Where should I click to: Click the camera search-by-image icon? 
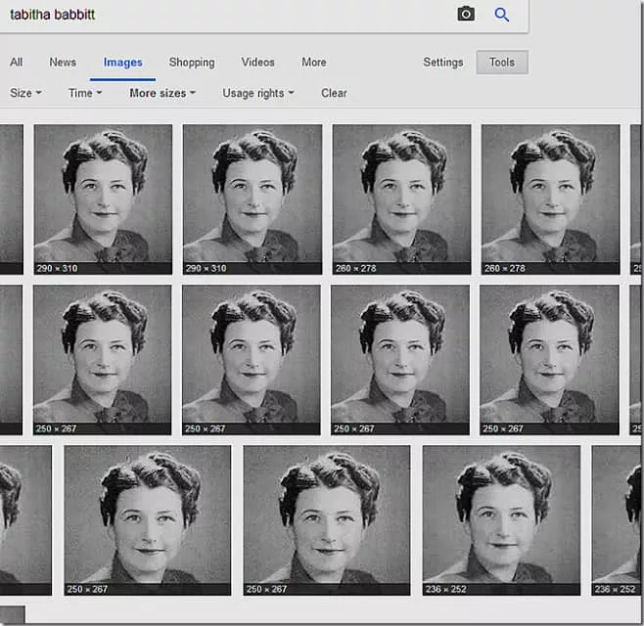466,14
